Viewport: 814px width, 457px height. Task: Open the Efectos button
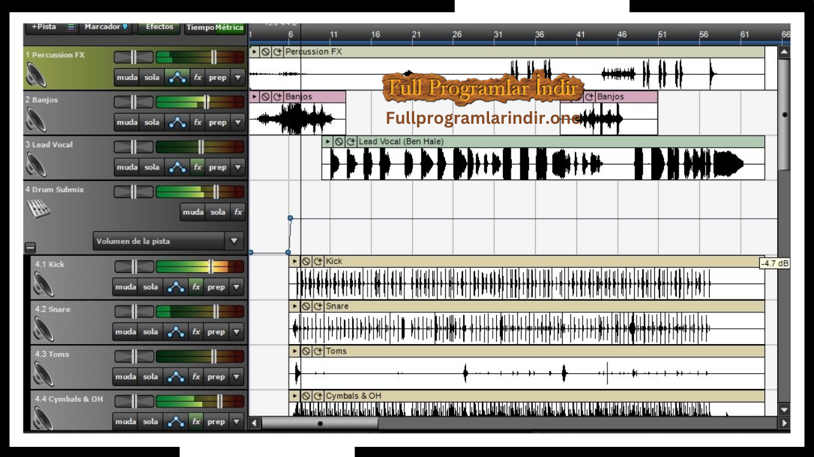(159, 27)
